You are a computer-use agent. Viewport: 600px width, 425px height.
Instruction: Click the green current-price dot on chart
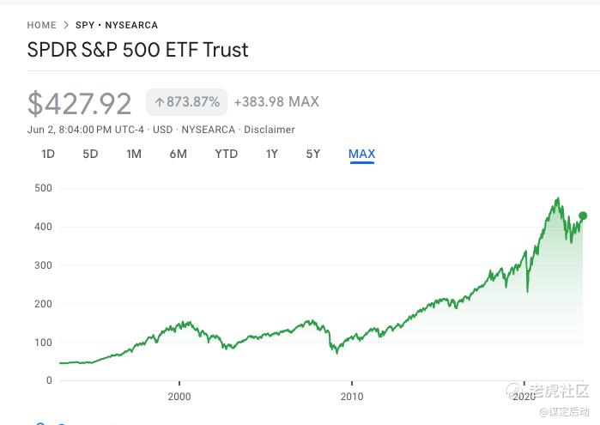(583, 216)
